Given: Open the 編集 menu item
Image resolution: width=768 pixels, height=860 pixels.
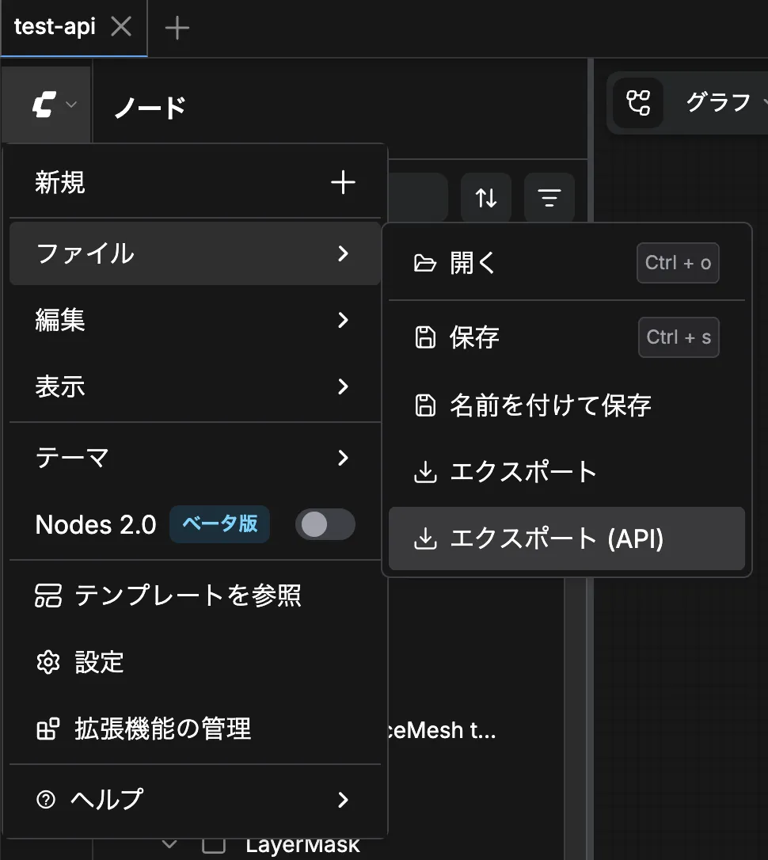Looking at the screenshot, I should pos(195,320).
